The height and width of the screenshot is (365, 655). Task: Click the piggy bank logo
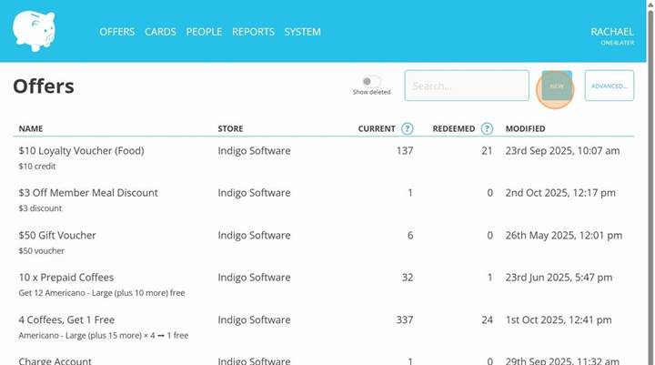click(34, 31)
